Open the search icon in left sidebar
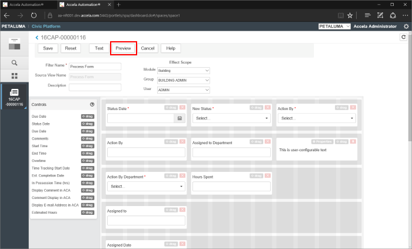The image size is (412, 249). 14,62
